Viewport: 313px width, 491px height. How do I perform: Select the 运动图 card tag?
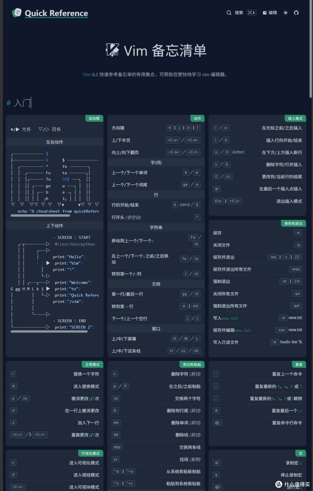[94, 119]
